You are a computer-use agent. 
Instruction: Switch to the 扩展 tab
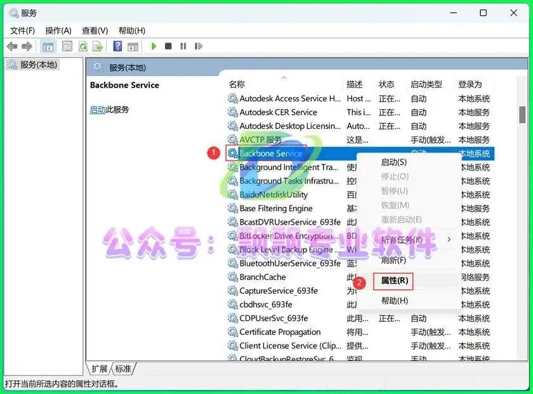100,369
